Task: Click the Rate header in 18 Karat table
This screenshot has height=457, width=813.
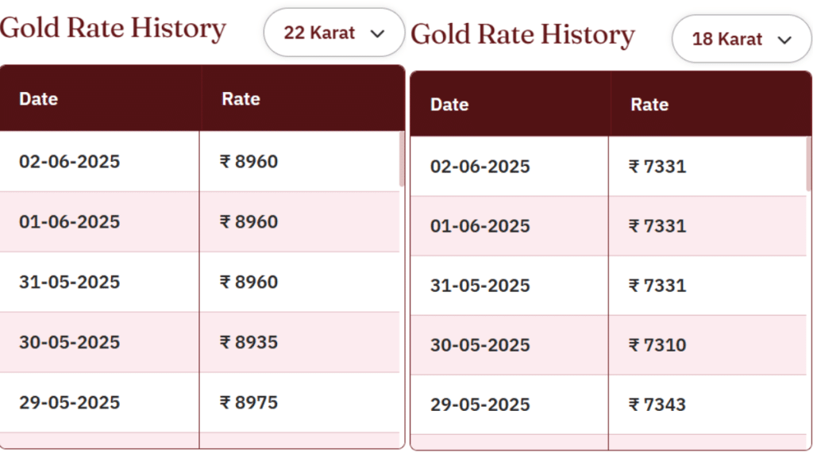Action: point(649,104)
